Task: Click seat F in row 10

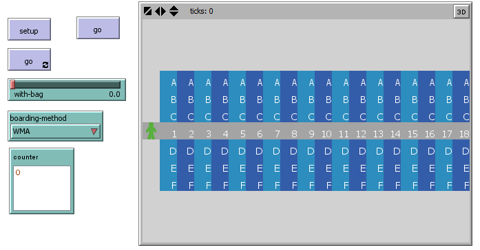Action: click(328, 185)
